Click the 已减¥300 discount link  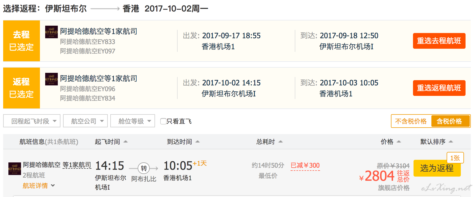pos(305,166)
